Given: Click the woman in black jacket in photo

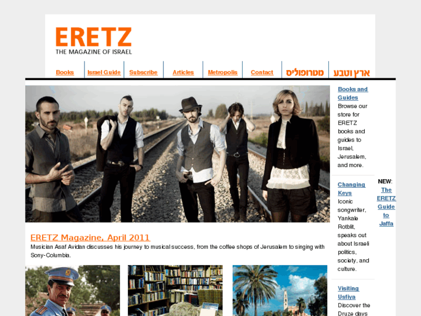Looking at the screenshot, I should (x=291, y=156).
